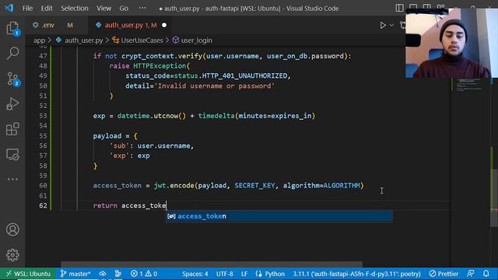This screenshot has width=498, height=280.
Task: Click 'SECRET_KEY' in line 60
Action: [x=254, y=185]
